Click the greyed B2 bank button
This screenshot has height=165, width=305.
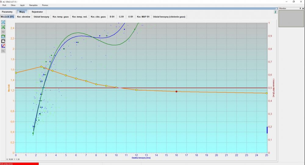click(3, 32)
